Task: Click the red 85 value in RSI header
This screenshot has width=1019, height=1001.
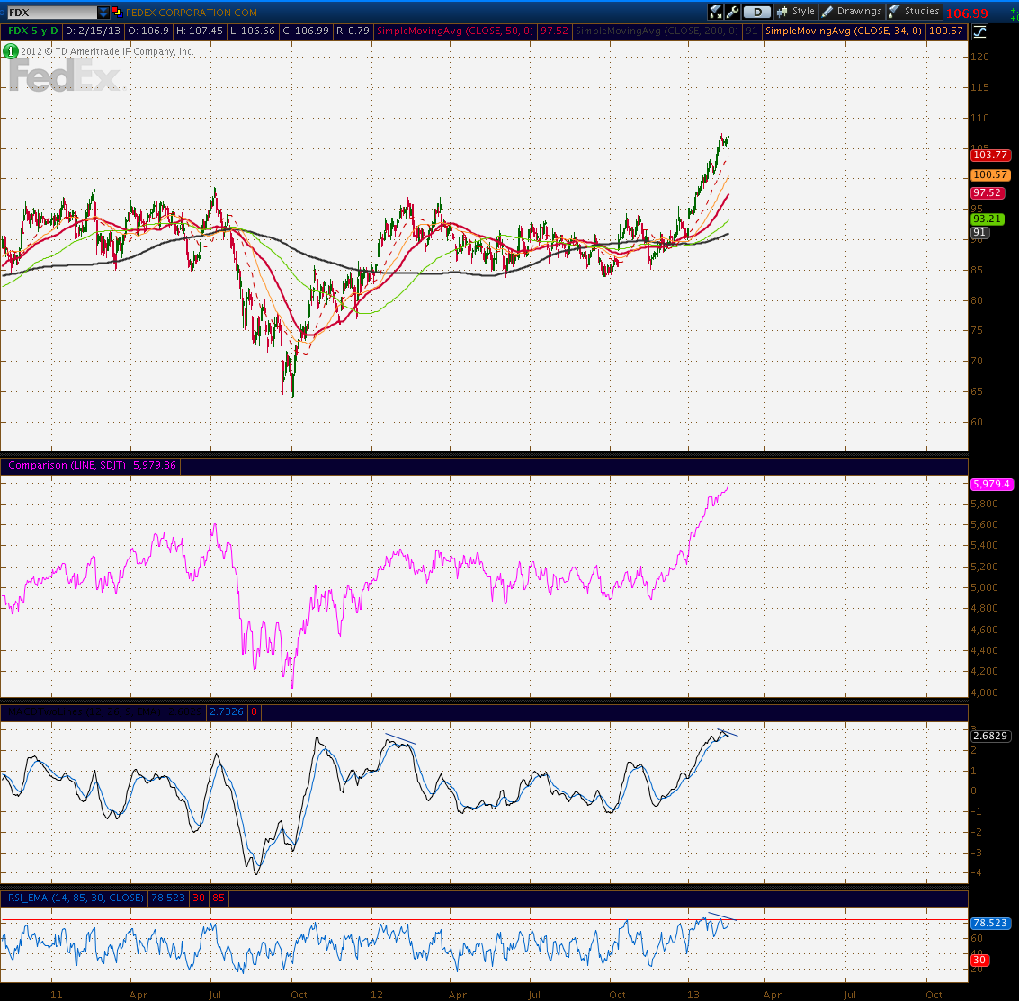Action: coord(219,898)
